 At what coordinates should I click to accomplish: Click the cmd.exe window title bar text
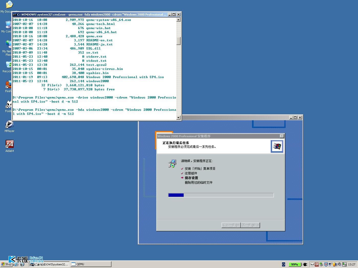pyautogui.click(x=92, y=15)
